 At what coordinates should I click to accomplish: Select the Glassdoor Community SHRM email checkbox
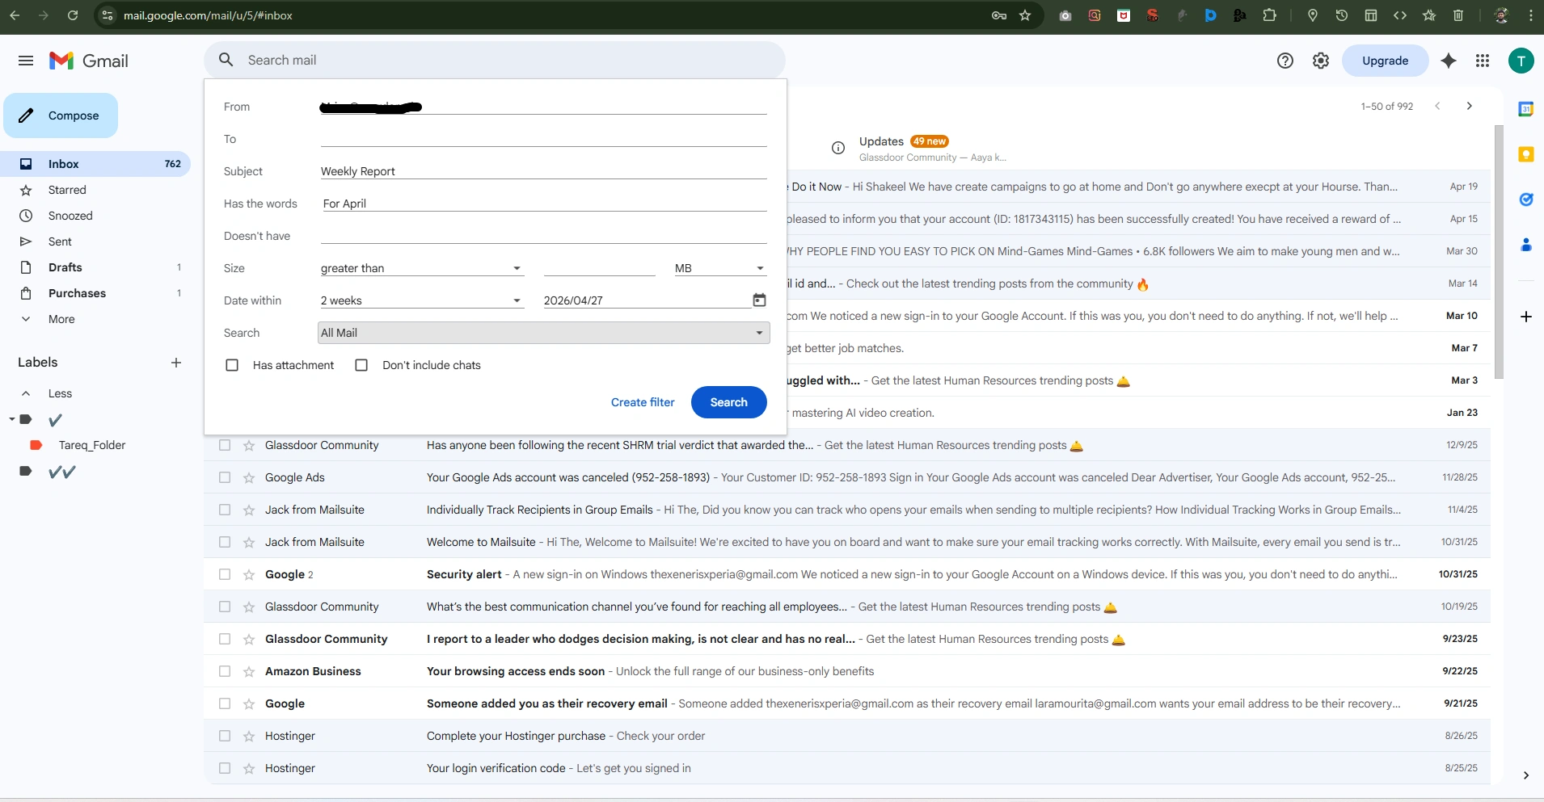[x=225, y=445]
